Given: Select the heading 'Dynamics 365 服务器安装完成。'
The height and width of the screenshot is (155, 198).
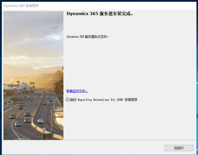Looking at the screenshot, I should [x=100, y=14].
